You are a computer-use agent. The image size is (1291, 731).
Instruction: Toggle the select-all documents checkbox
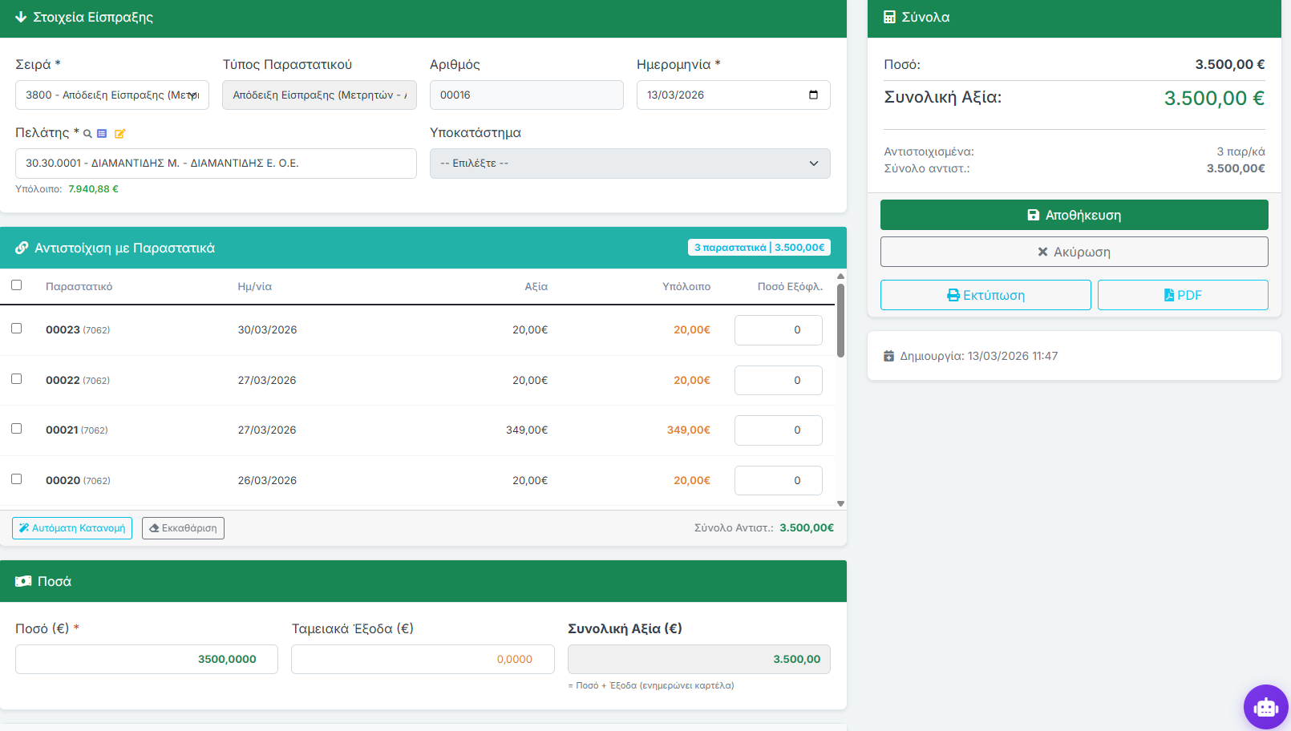tap(16, 285)
